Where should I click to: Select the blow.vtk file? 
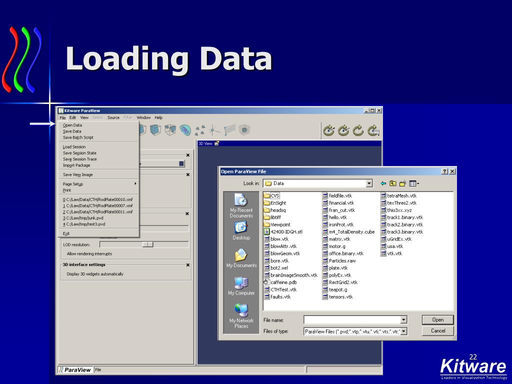276,239
